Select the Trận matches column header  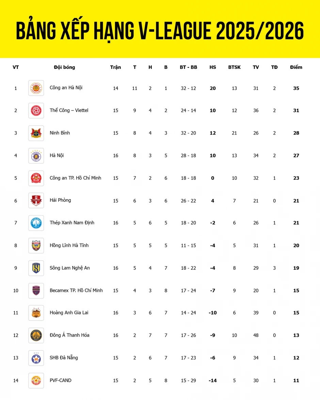coord(116,67)
